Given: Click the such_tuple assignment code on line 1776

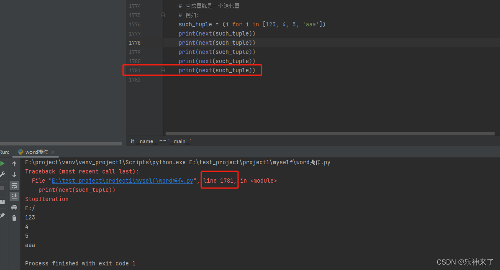Looking at the screenshot, I should pyautogui.click(x=252, y=24).
